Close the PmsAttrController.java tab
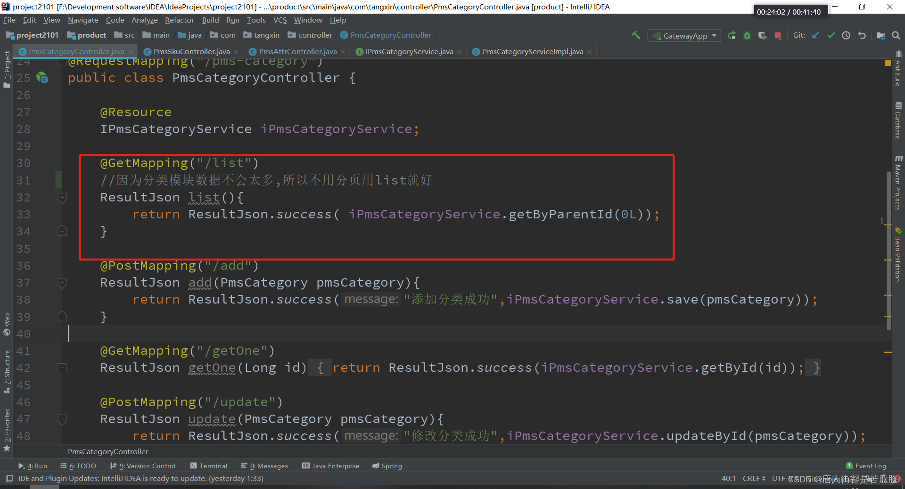The height and width of the screenshot is (489, 905). tap(343, 52)
